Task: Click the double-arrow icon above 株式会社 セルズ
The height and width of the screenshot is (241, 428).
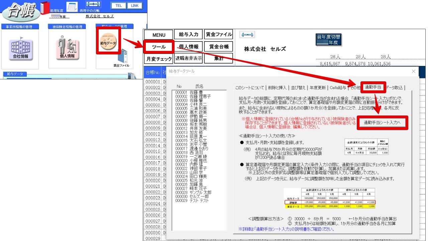Action: (x=248, y=34)
